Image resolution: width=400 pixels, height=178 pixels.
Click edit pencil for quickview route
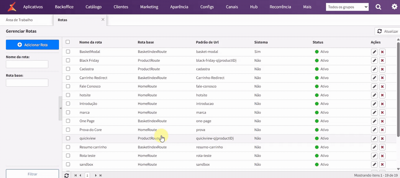[374, 138]
